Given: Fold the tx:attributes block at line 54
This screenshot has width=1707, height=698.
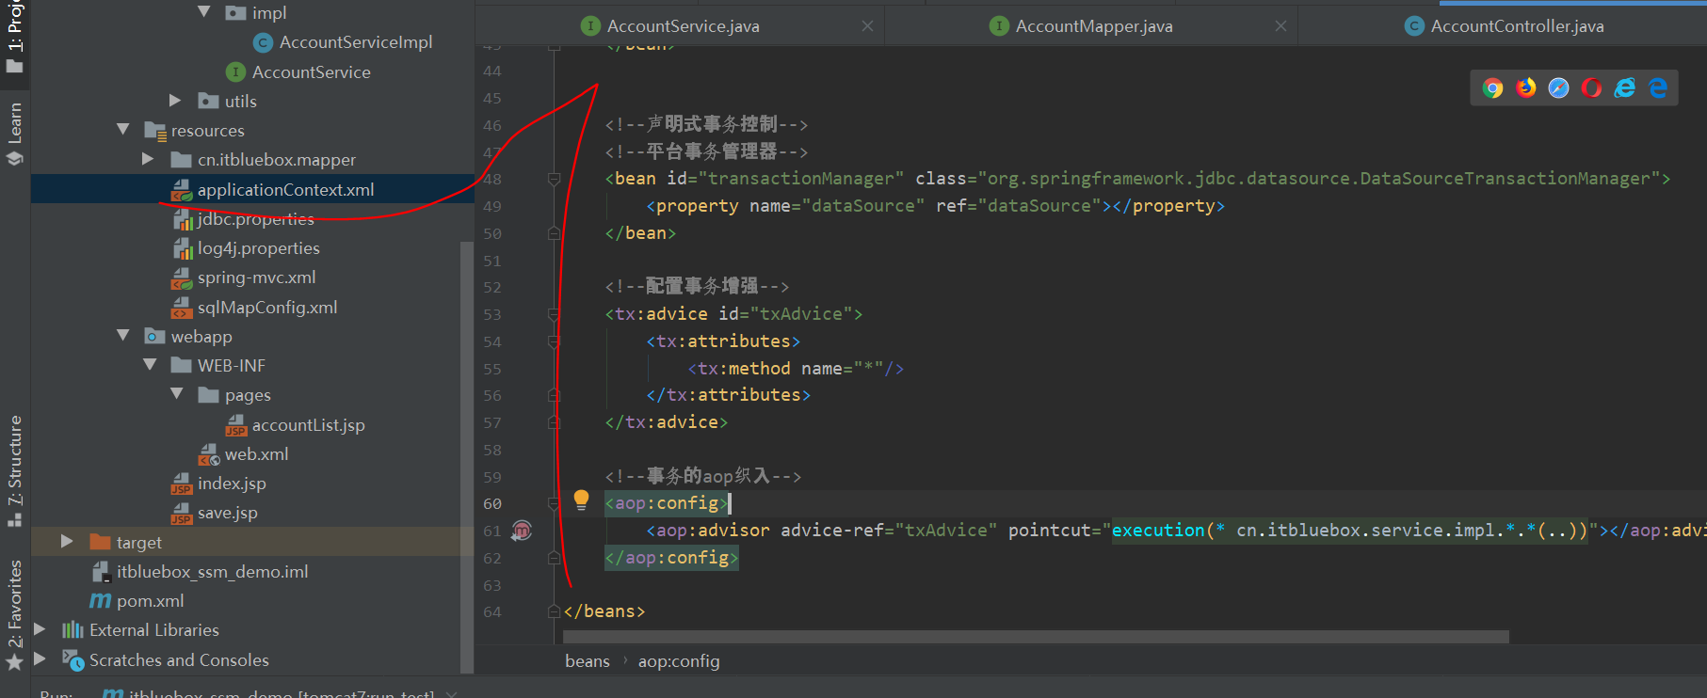Looking at the screenshot, I should click(554, 341).
